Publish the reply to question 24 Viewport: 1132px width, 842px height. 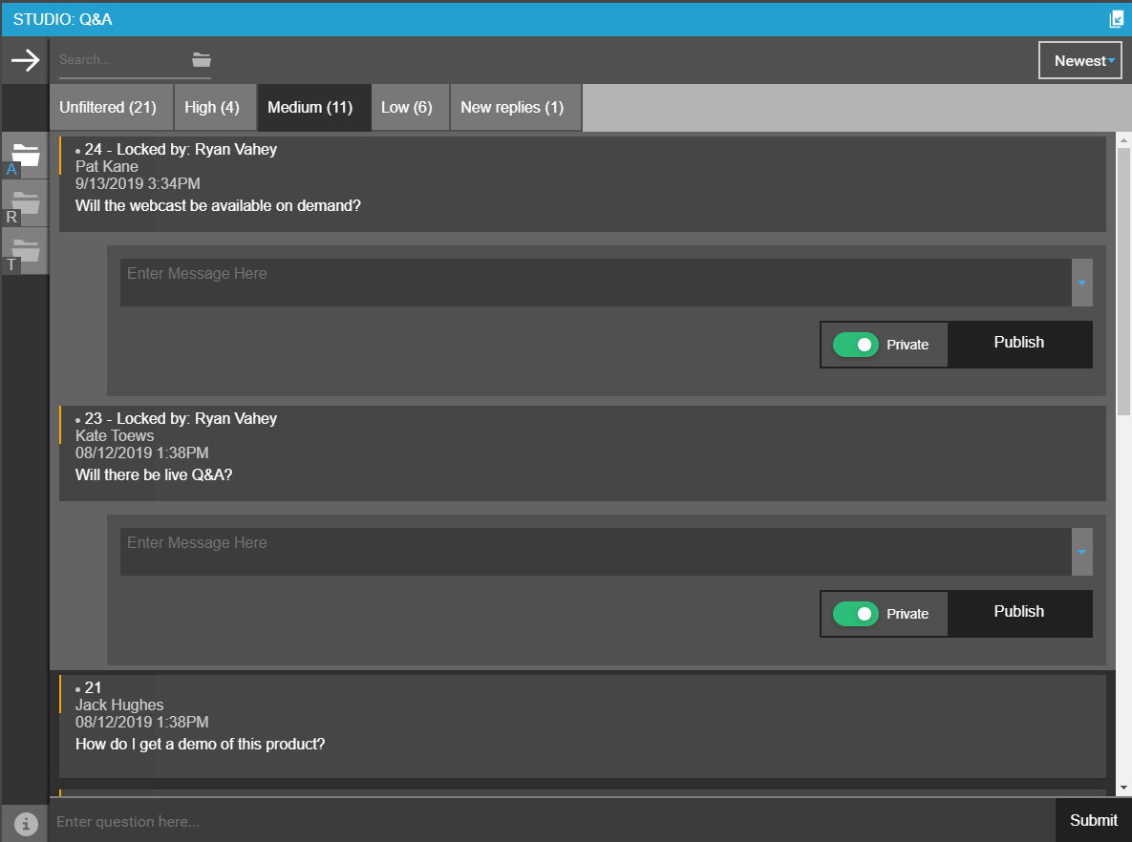(x=1018, y=344)
